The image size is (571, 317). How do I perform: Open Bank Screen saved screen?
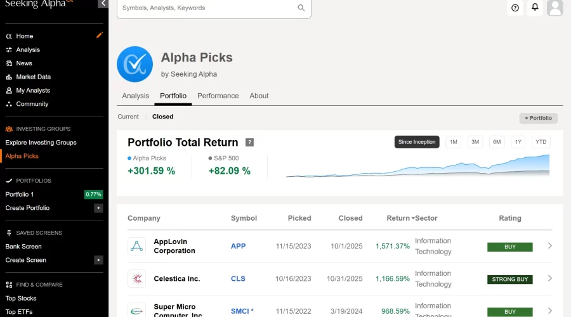point(23,247)
